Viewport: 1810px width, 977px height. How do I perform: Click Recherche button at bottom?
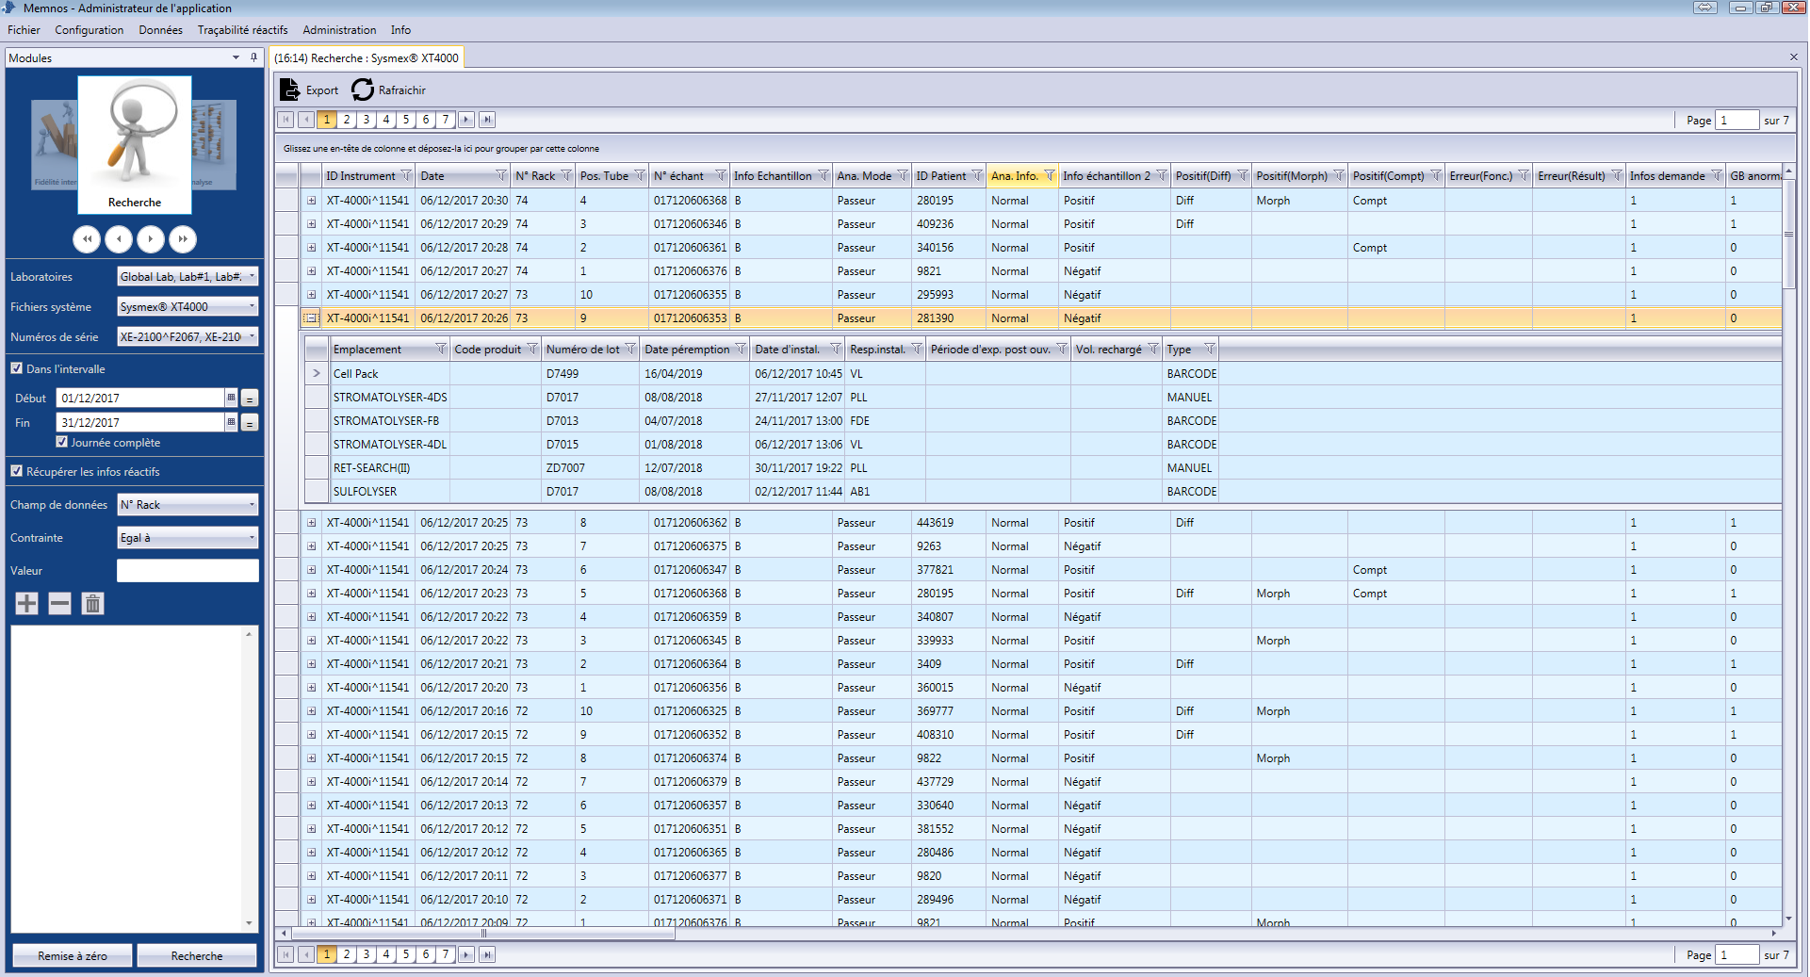point(197,955)
